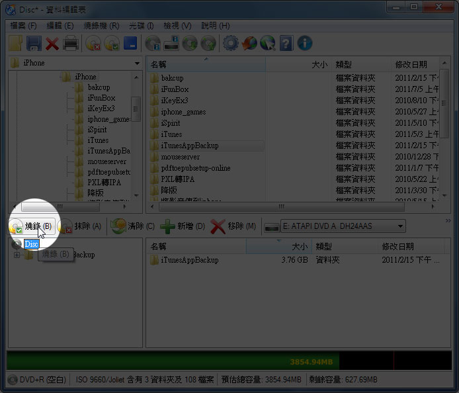Viewport: 459px width, 393px height.
Task: Sort upper file list by 名稱 column
Action: tap(206, 64)
